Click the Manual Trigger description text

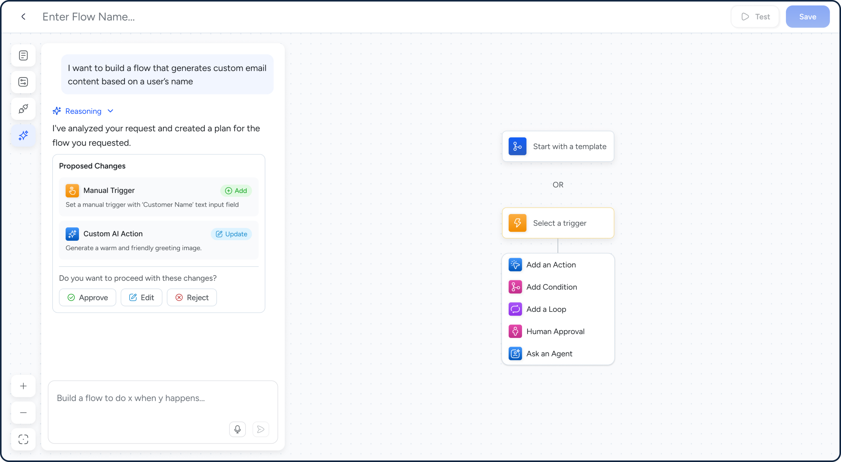[152, 205]
